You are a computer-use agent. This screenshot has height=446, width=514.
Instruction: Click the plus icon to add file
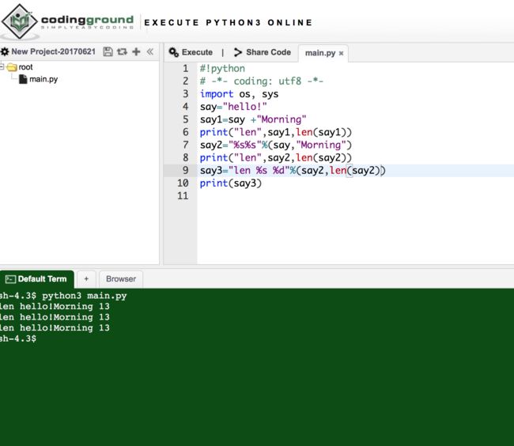point(136,51)
